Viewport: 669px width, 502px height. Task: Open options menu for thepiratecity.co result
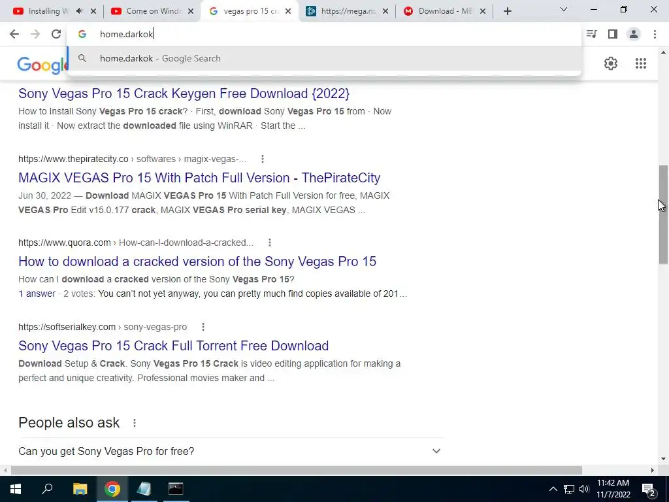point(263,159)
